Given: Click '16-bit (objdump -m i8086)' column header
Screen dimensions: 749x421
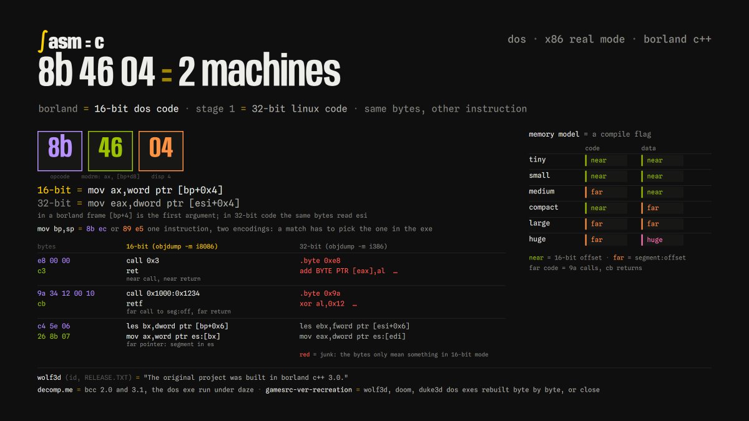Looking at the screenshot, I should click(x=172, y=246).
